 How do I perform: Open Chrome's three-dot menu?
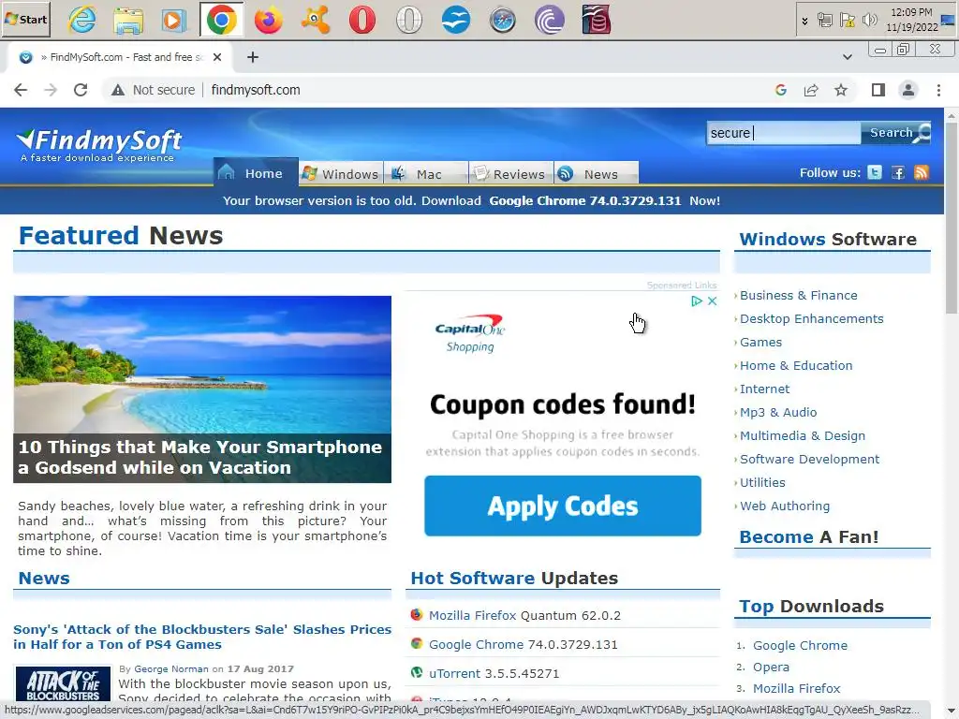938,90
